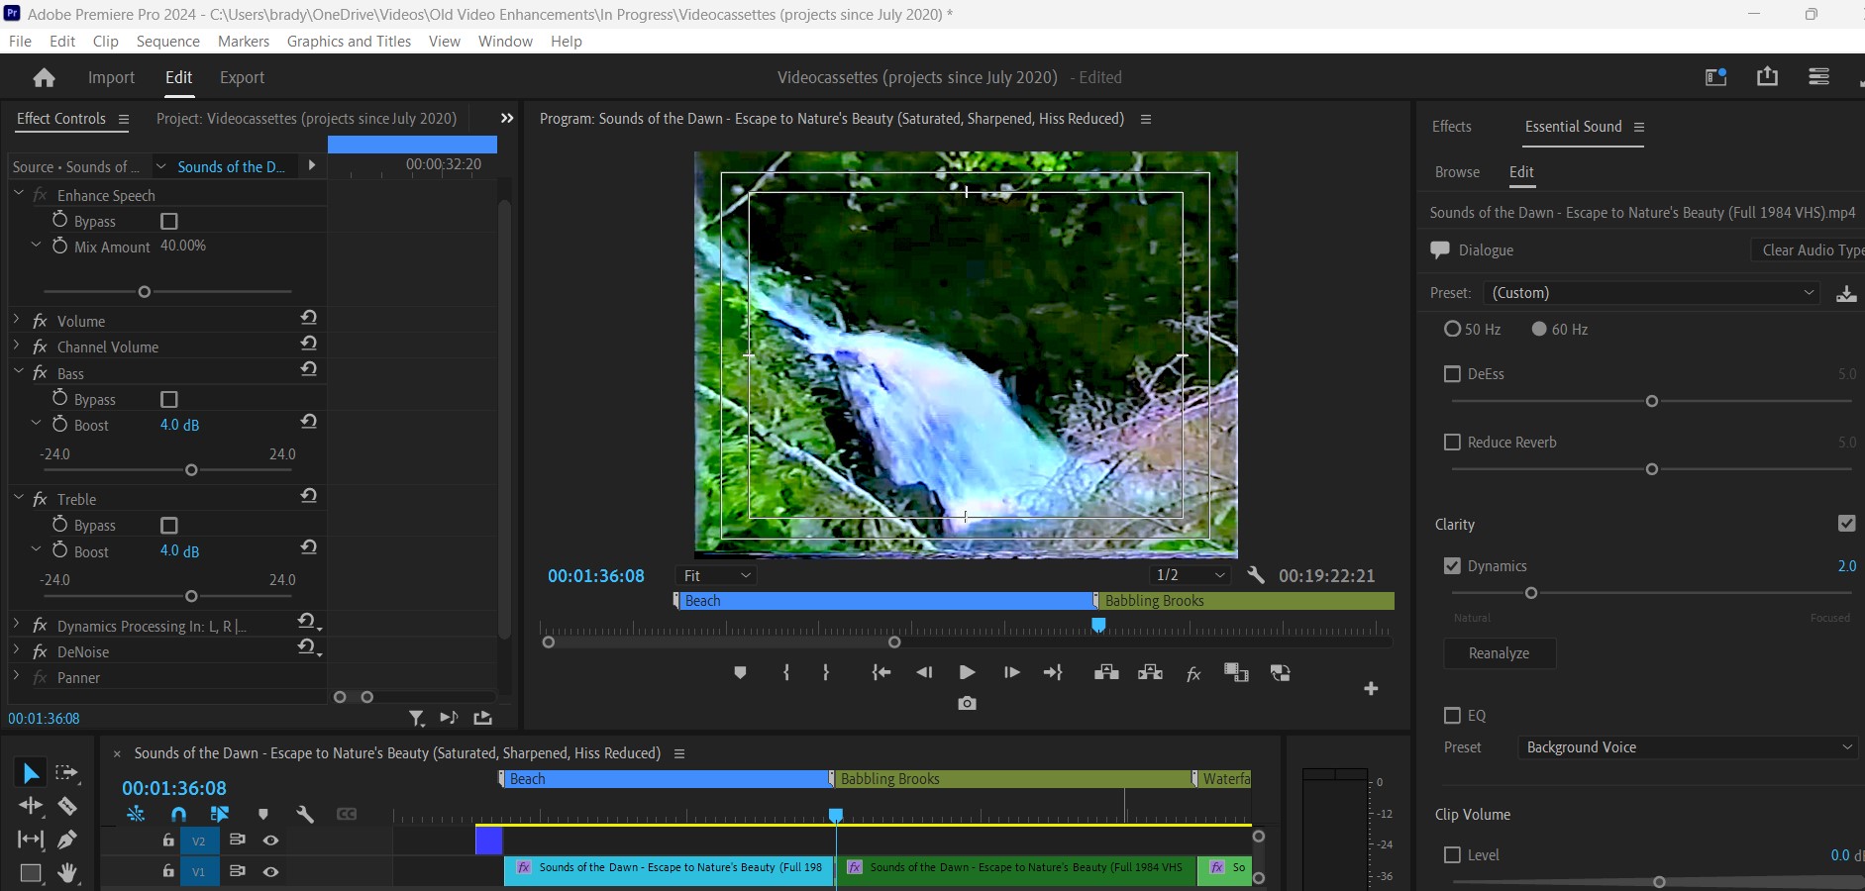Click the Mark Out bracket button
1865x891 pixels.
826,672
